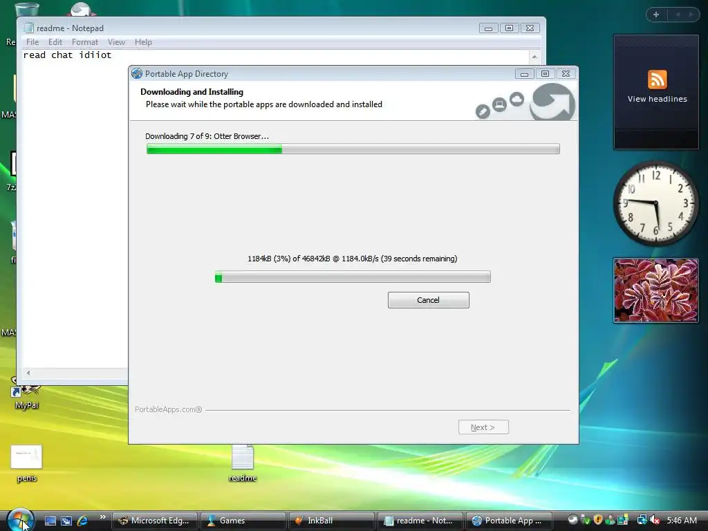Maximize the readme Notepad window
The height and width of the screenshot is (531, 708).
pyautogui.click(x=509, y=28)
